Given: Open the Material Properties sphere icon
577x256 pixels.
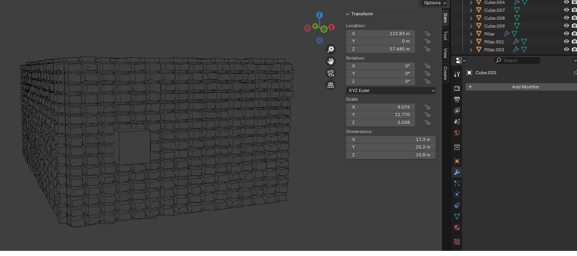Looking at the screenshot, I should click(x=457, y=228).
